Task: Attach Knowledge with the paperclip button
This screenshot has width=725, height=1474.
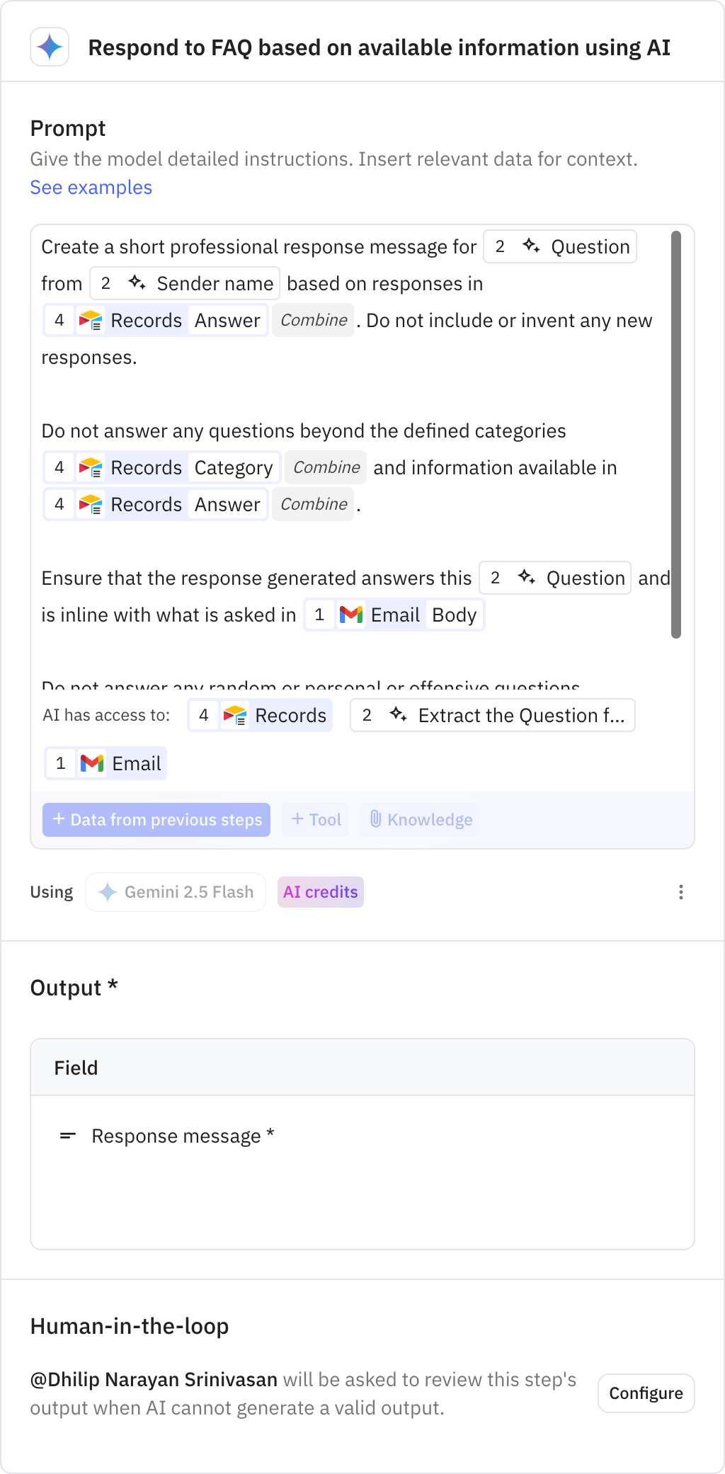Action: 420,820
